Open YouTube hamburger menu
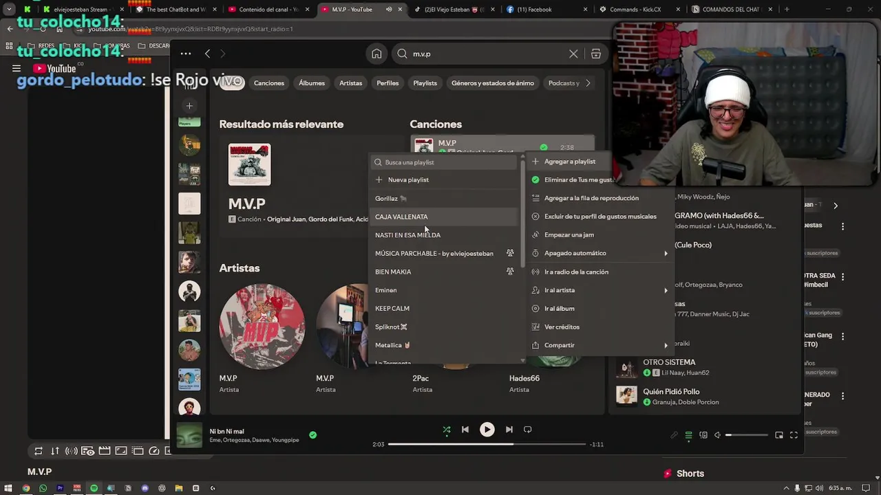This screenshot has height=495, width=881. (x=17, y=68)
